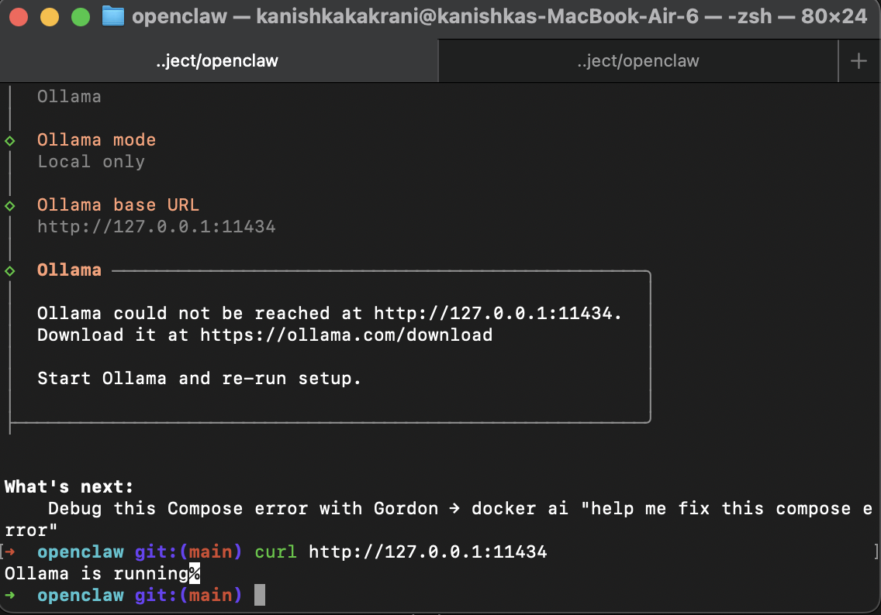Click the green arrow on the last prompt line
The width and height of the screenshot is (881, 615).
point(10,595)
